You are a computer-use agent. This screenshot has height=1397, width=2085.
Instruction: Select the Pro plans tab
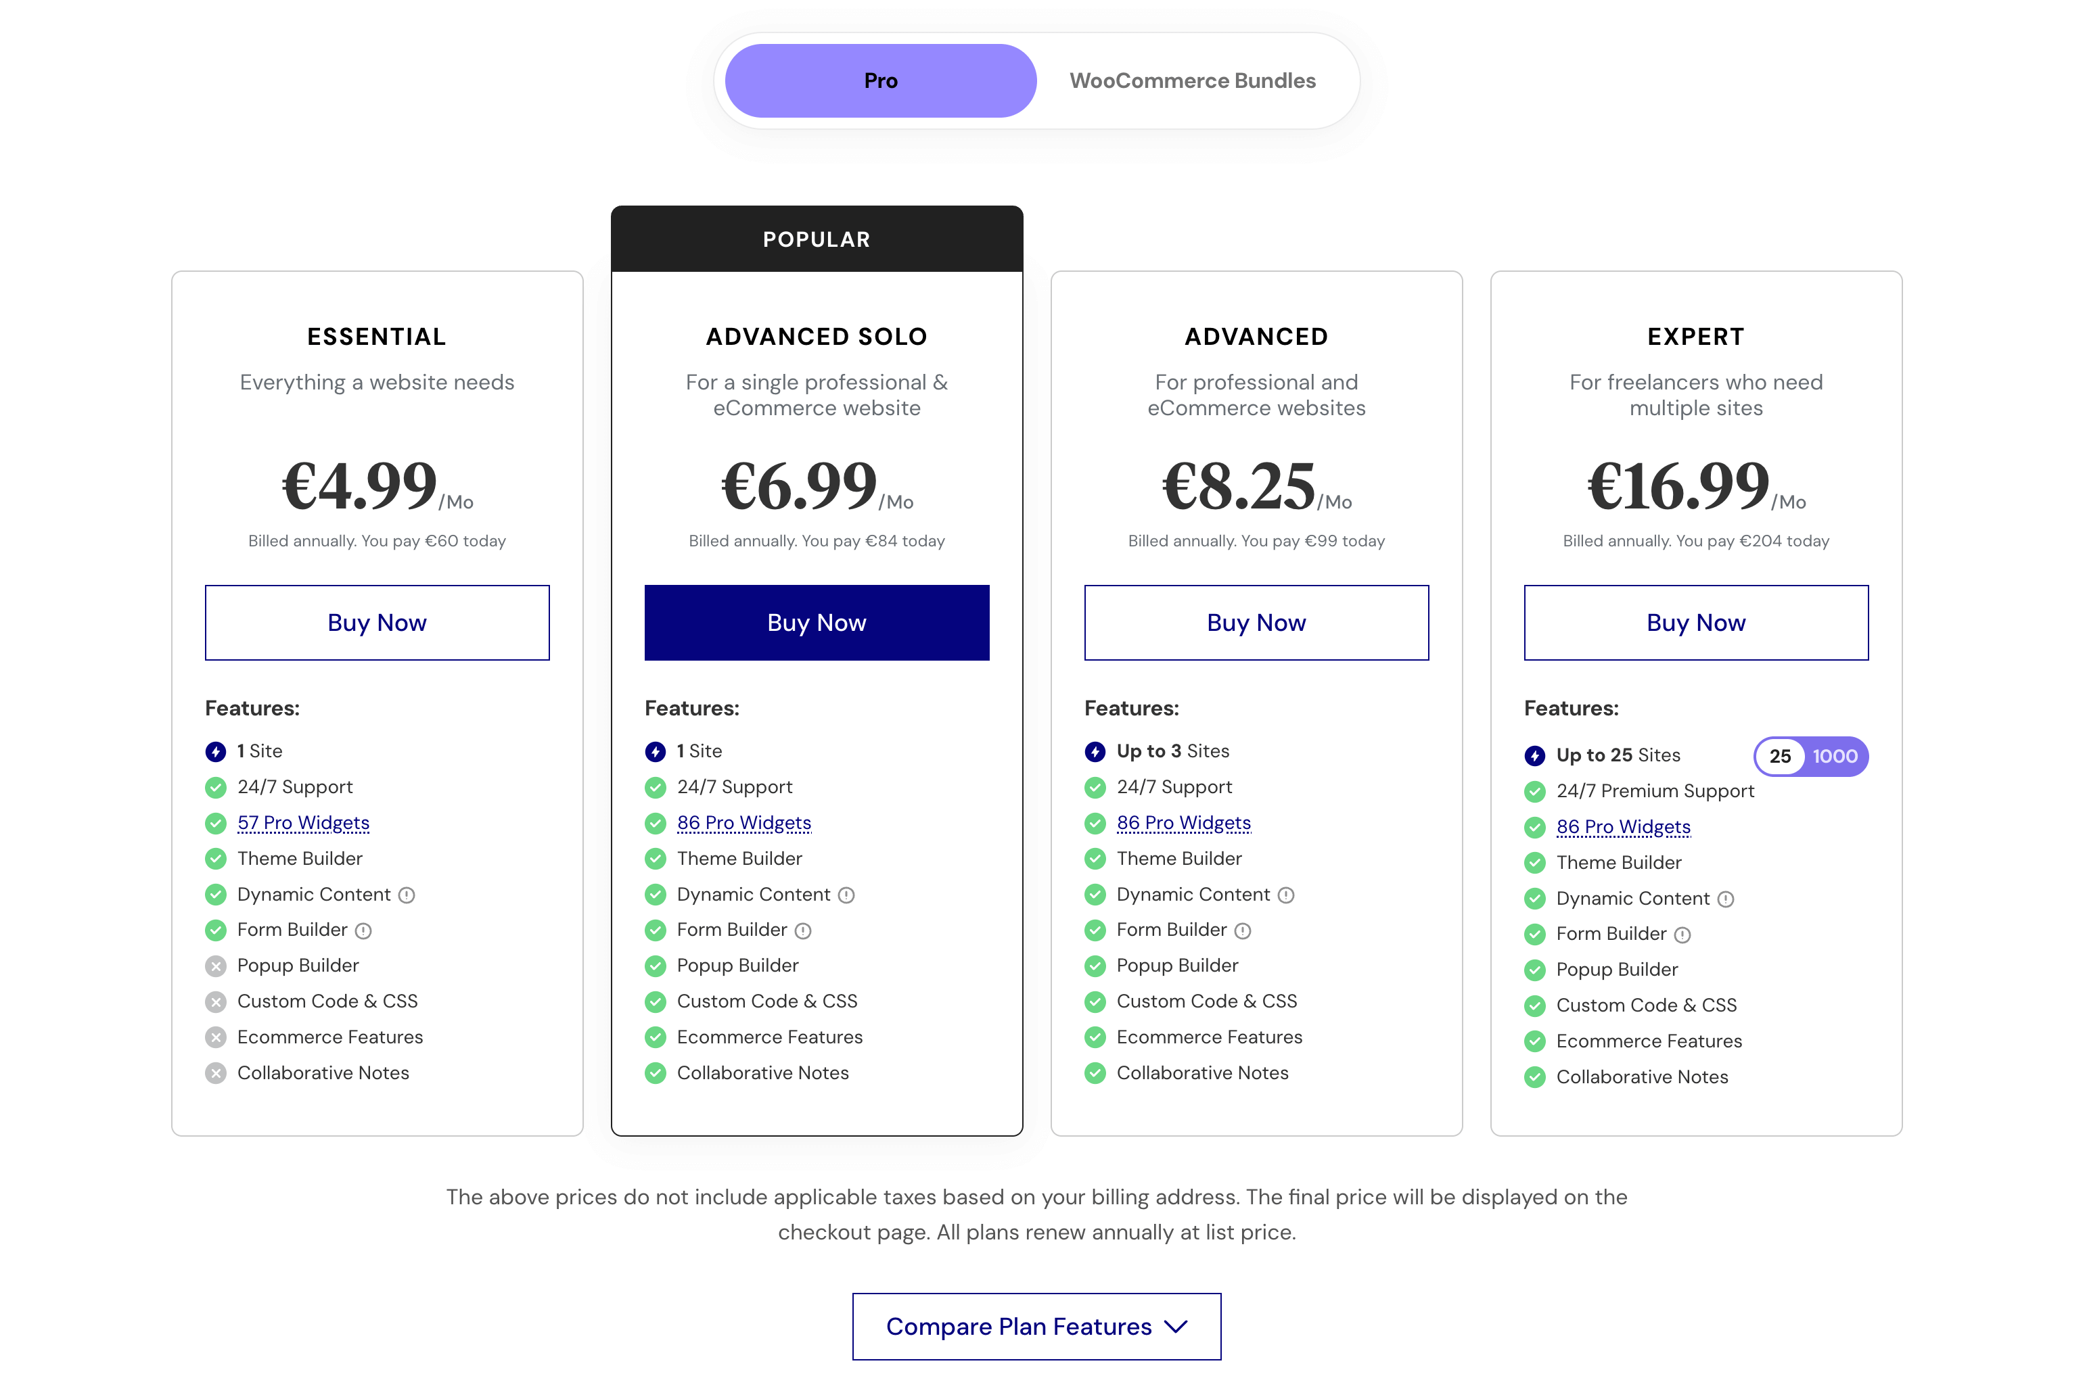coord(881,81)
